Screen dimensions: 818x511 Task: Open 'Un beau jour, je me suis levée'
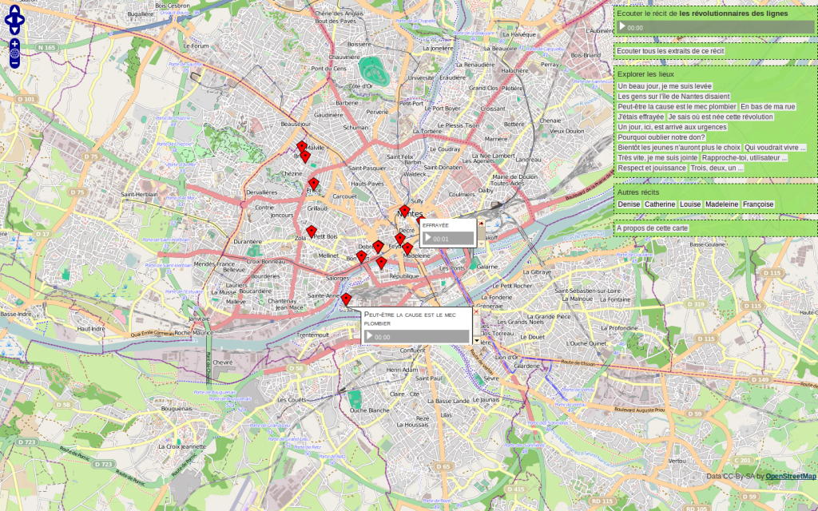pos(665,86)
